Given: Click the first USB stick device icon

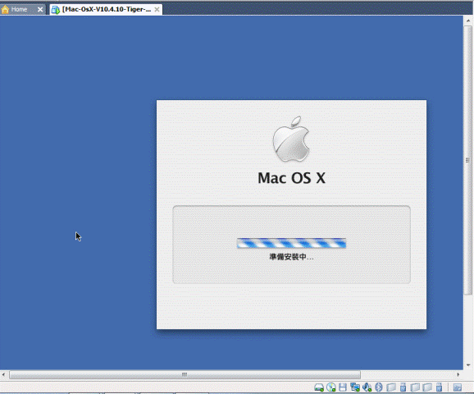Looking at the screenshot, I should pos(403,387).
